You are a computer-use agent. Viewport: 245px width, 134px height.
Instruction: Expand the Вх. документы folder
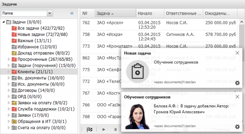click(x=9, y=78)
